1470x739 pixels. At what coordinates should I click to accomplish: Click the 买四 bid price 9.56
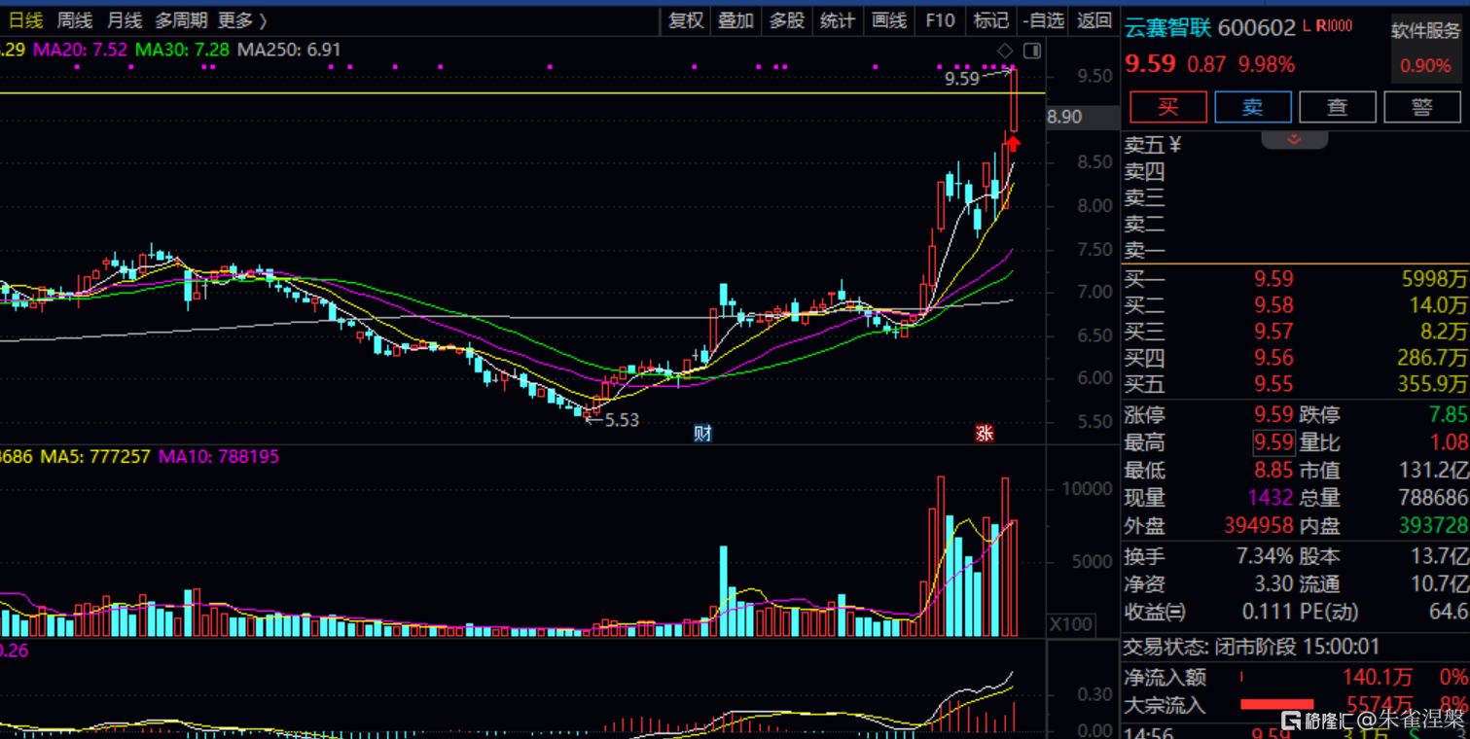click(x=1273, y=359)
